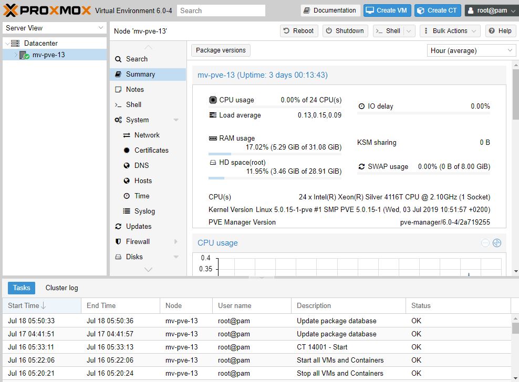519x382 pixels.
Task: Click the Syslog list icon
Action: pos(127,211)
